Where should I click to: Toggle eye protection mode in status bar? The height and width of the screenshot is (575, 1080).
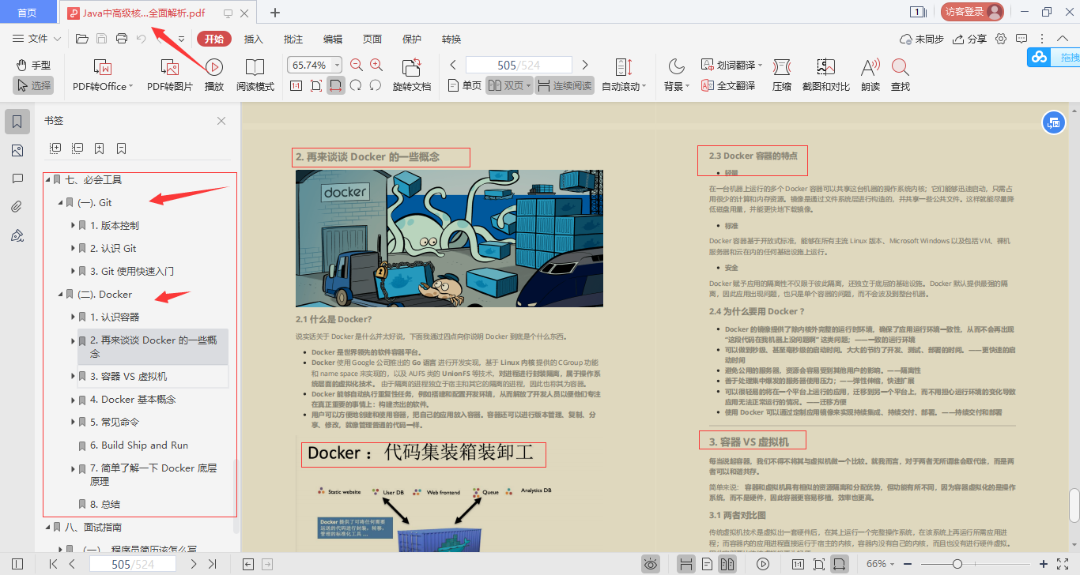651,564
